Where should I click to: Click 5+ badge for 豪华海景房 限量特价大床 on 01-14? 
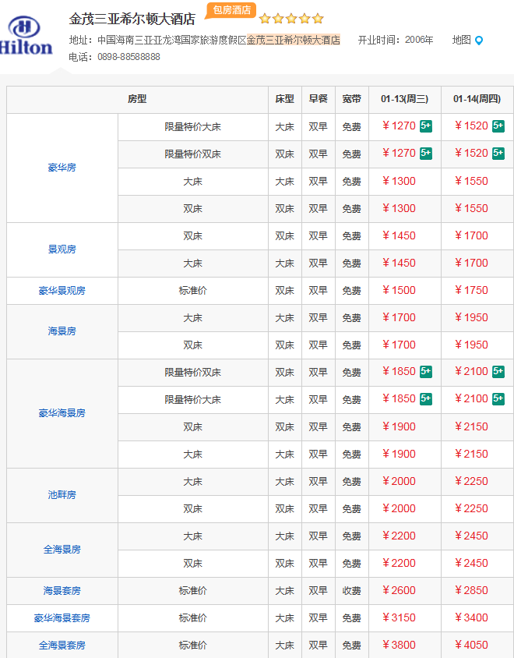[498, 399]
